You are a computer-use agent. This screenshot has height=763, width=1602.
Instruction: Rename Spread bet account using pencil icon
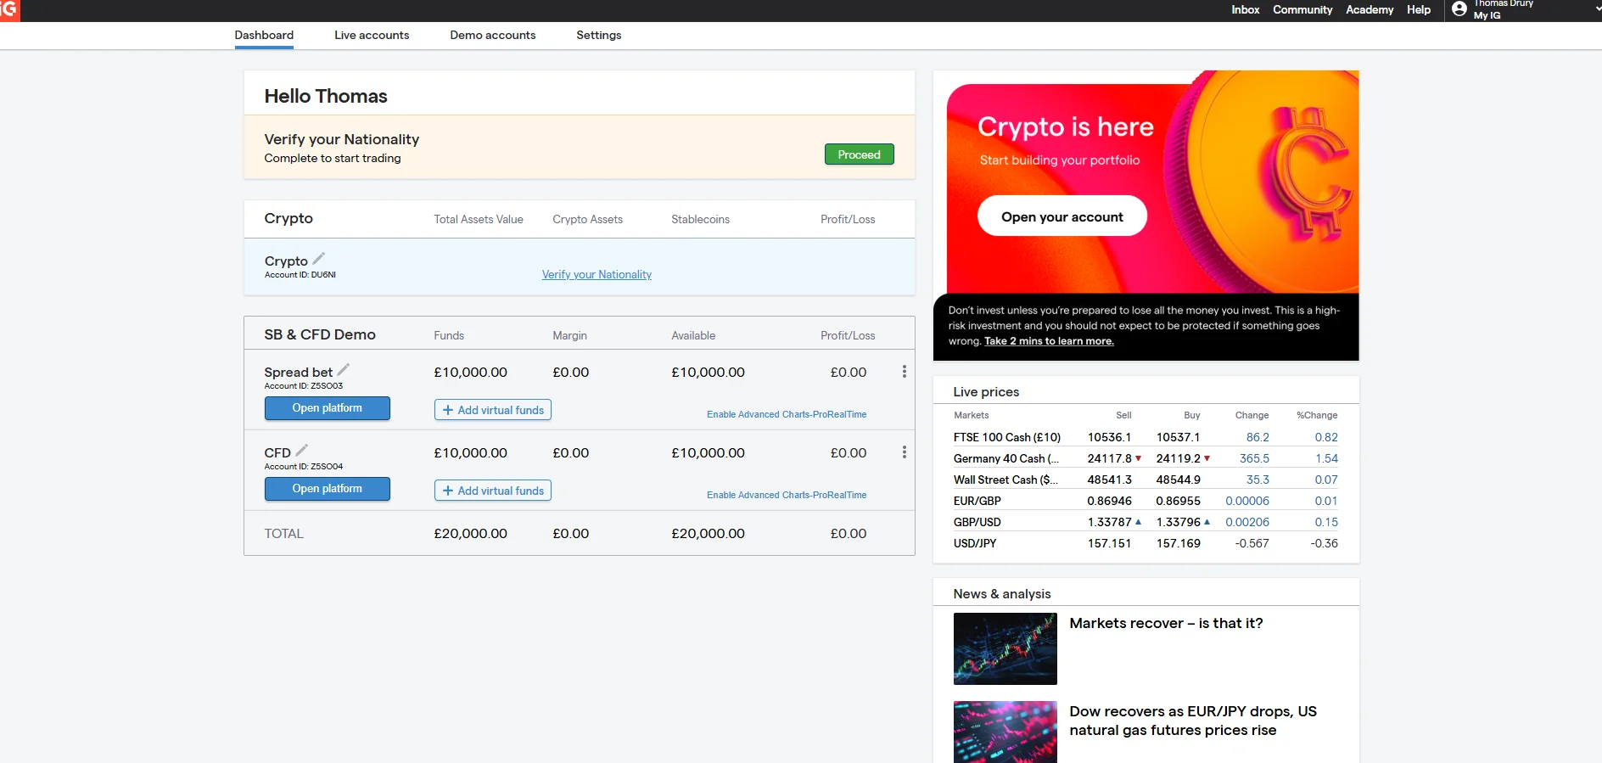click(x=344, y=369)
